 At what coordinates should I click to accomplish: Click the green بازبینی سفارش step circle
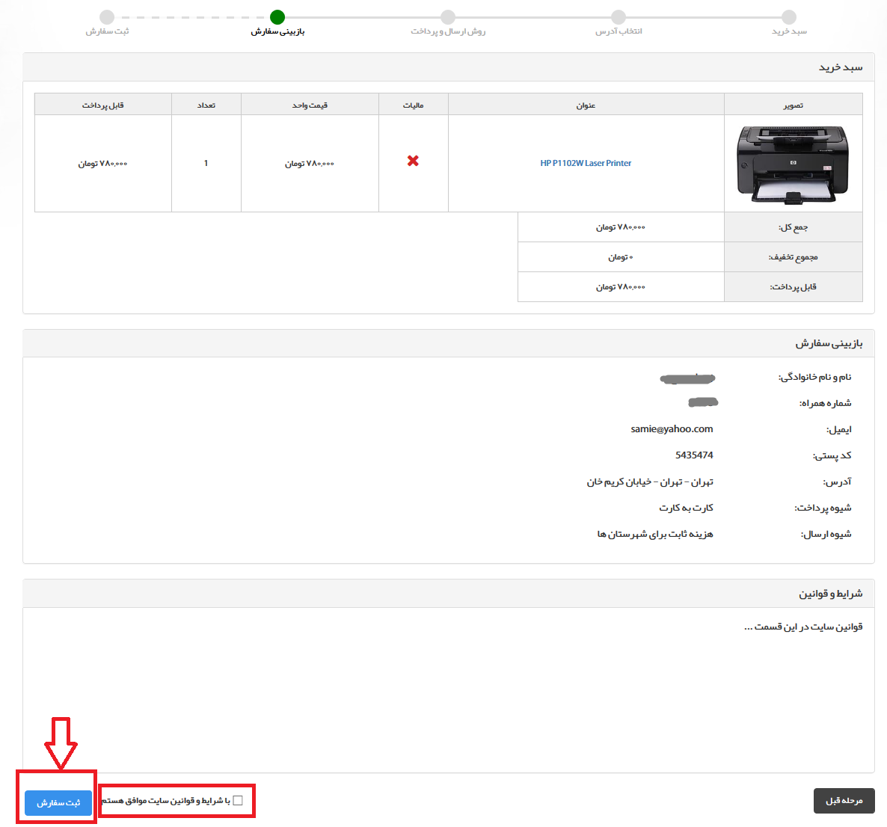[277, 17]
